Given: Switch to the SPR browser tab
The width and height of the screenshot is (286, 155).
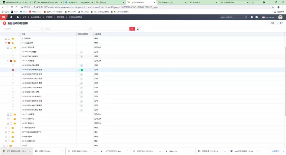Looking at the screenshot, I should pos(48,2).
